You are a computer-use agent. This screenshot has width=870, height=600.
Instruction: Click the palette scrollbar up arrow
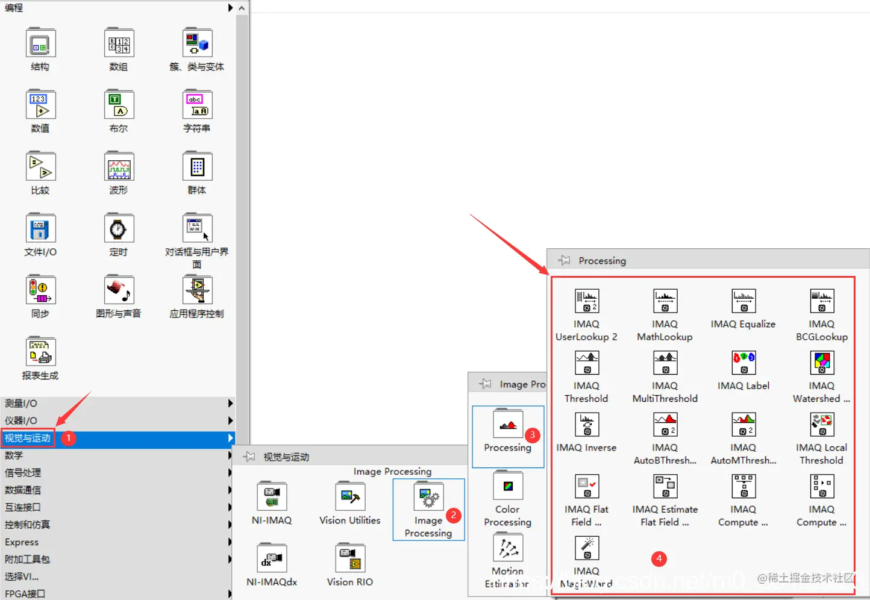[242, 8]
